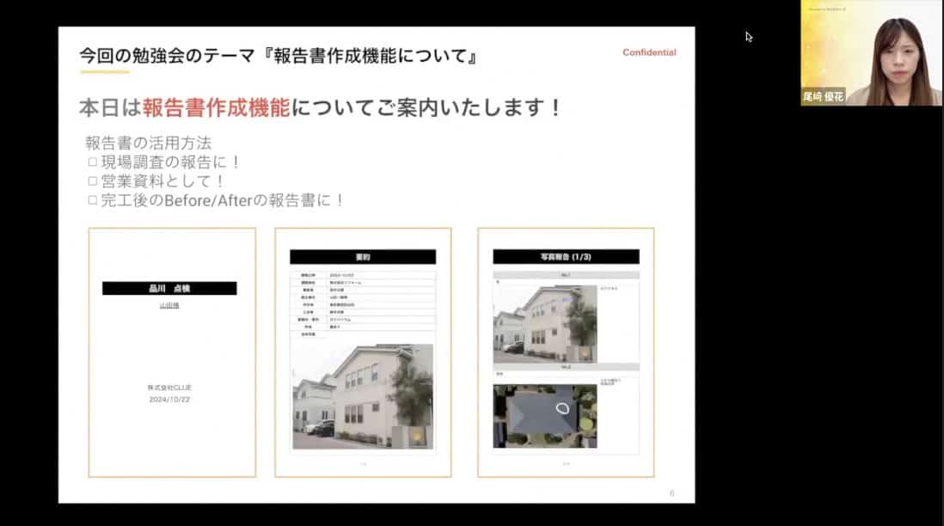The image size is (944, 526).
Task: Select the presenter webcam video tile
Action: 871,53
